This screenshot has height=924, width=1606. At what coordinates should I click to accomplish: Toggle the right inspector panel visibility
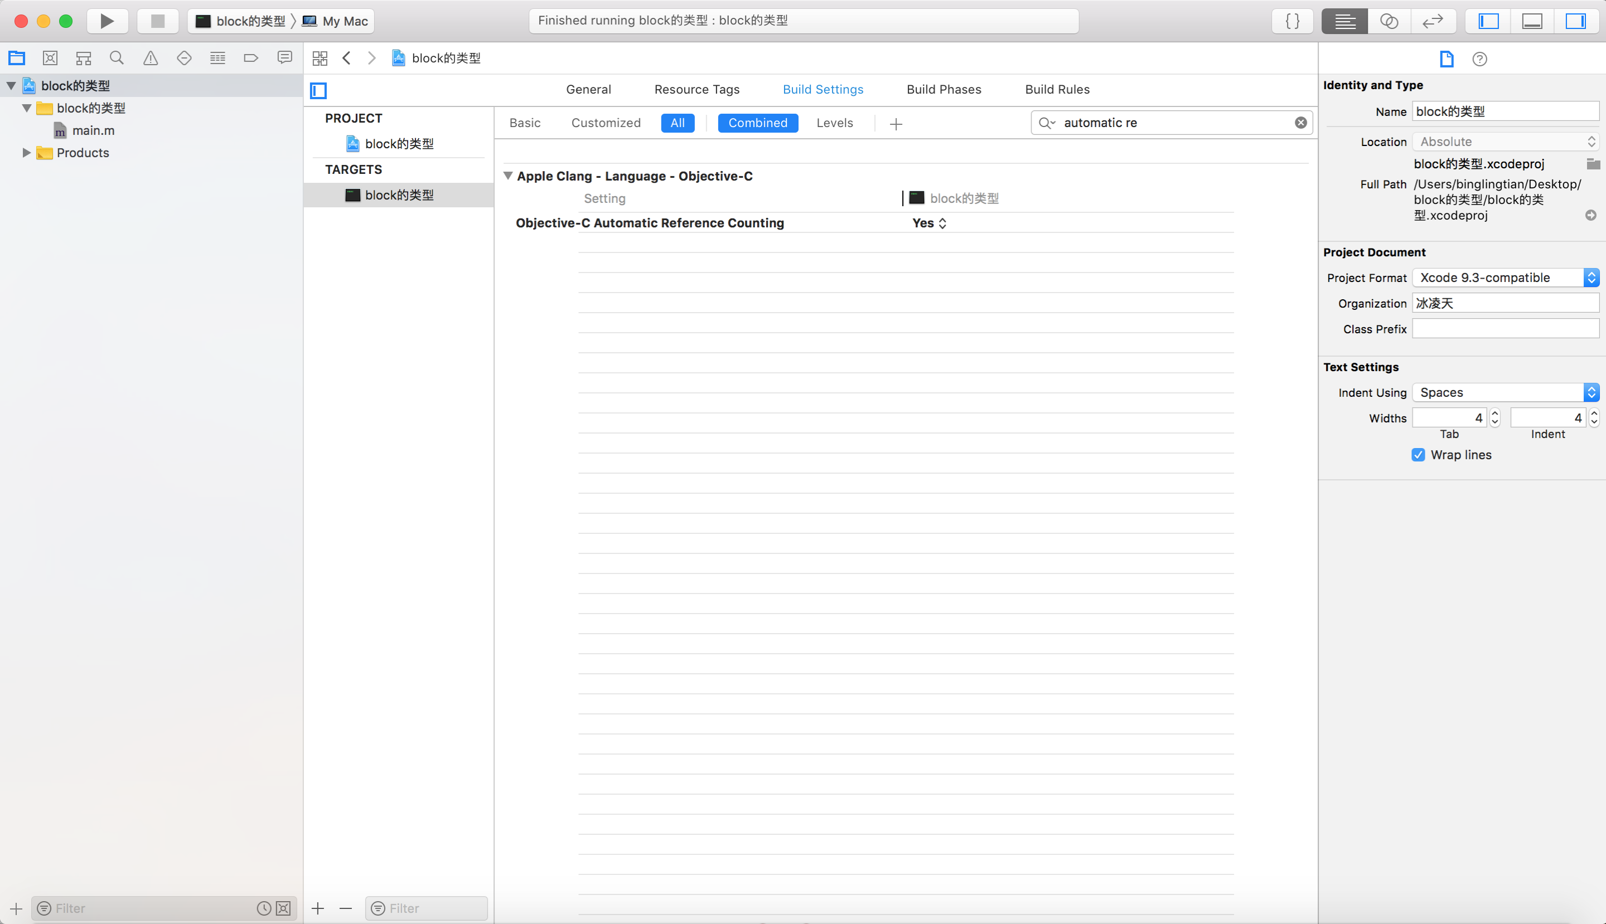coord(1575,21)
